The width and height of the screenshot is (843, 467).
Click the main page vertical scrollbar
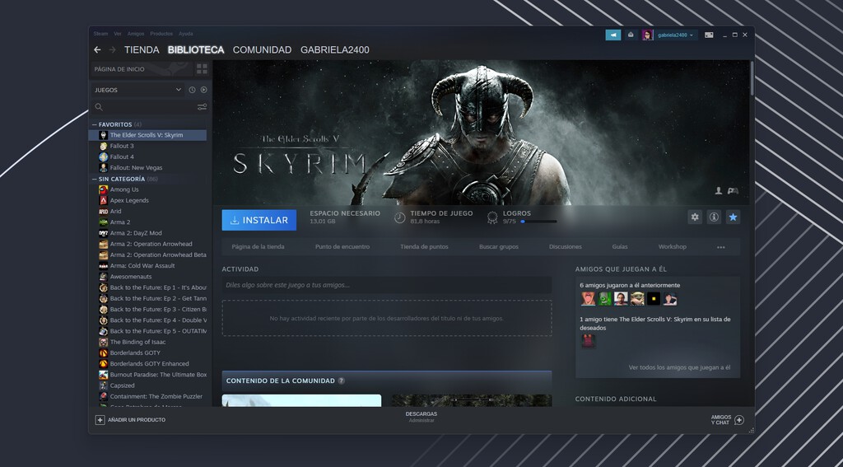pyautogui.click(x=752, y=78)
